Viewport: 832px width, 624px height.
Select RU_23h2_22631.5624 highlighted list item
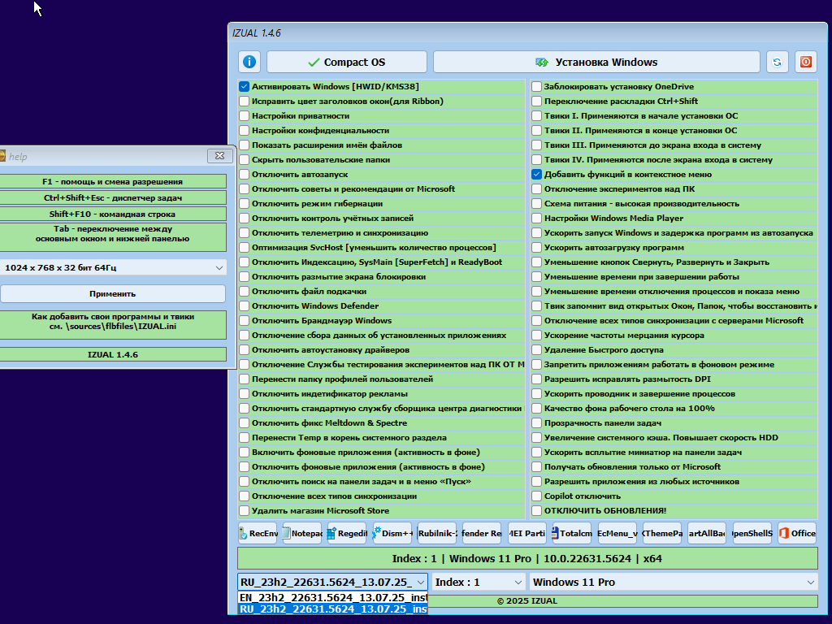tap(332, 609)
